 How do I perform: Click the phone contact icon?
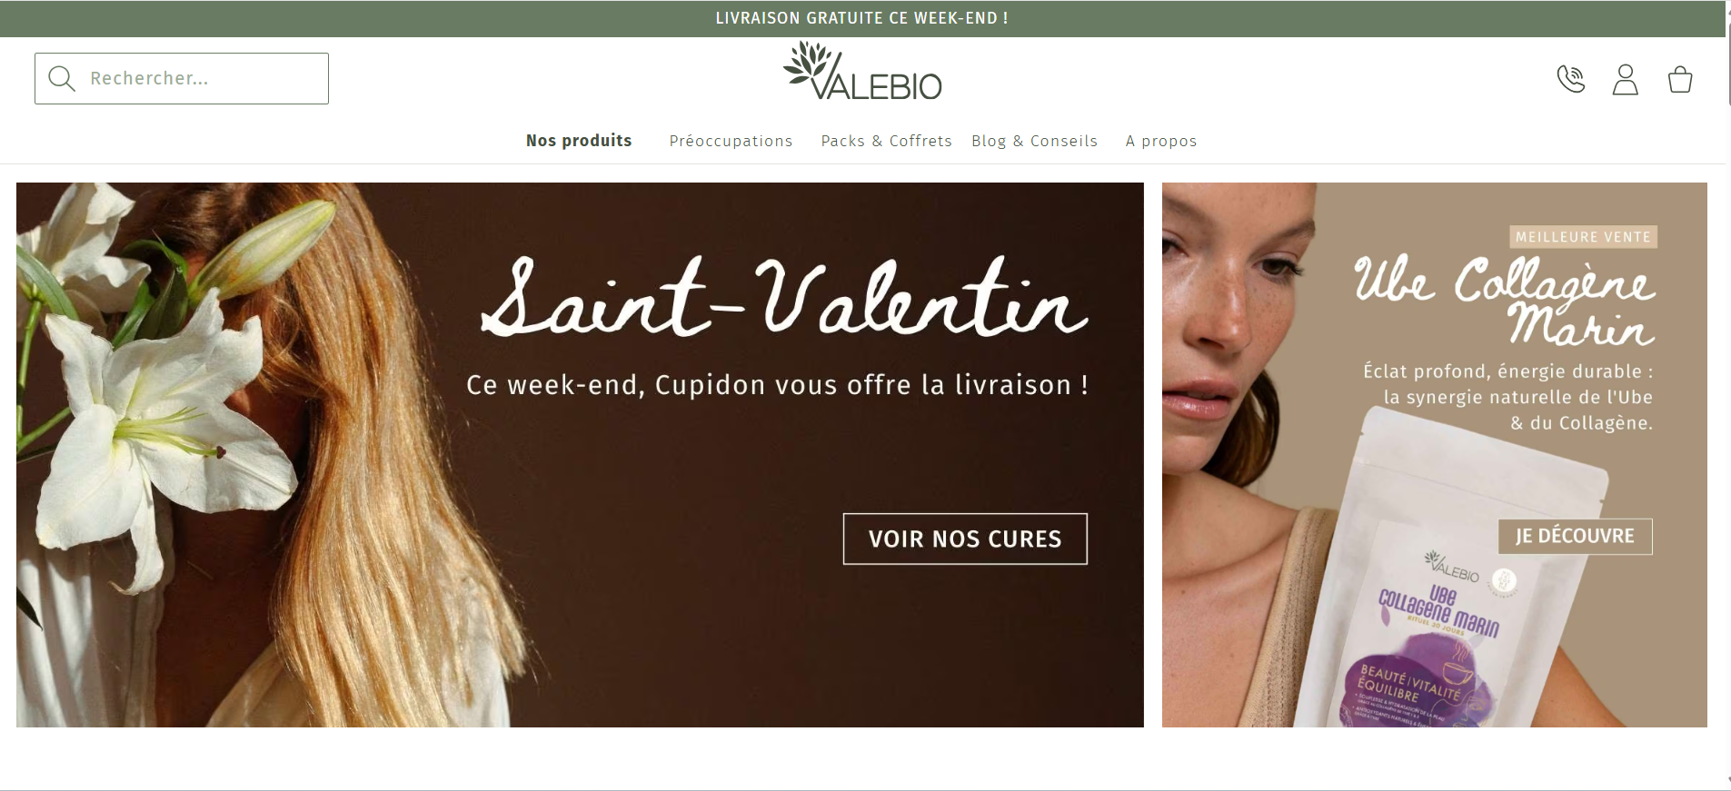coord(1570,79)
